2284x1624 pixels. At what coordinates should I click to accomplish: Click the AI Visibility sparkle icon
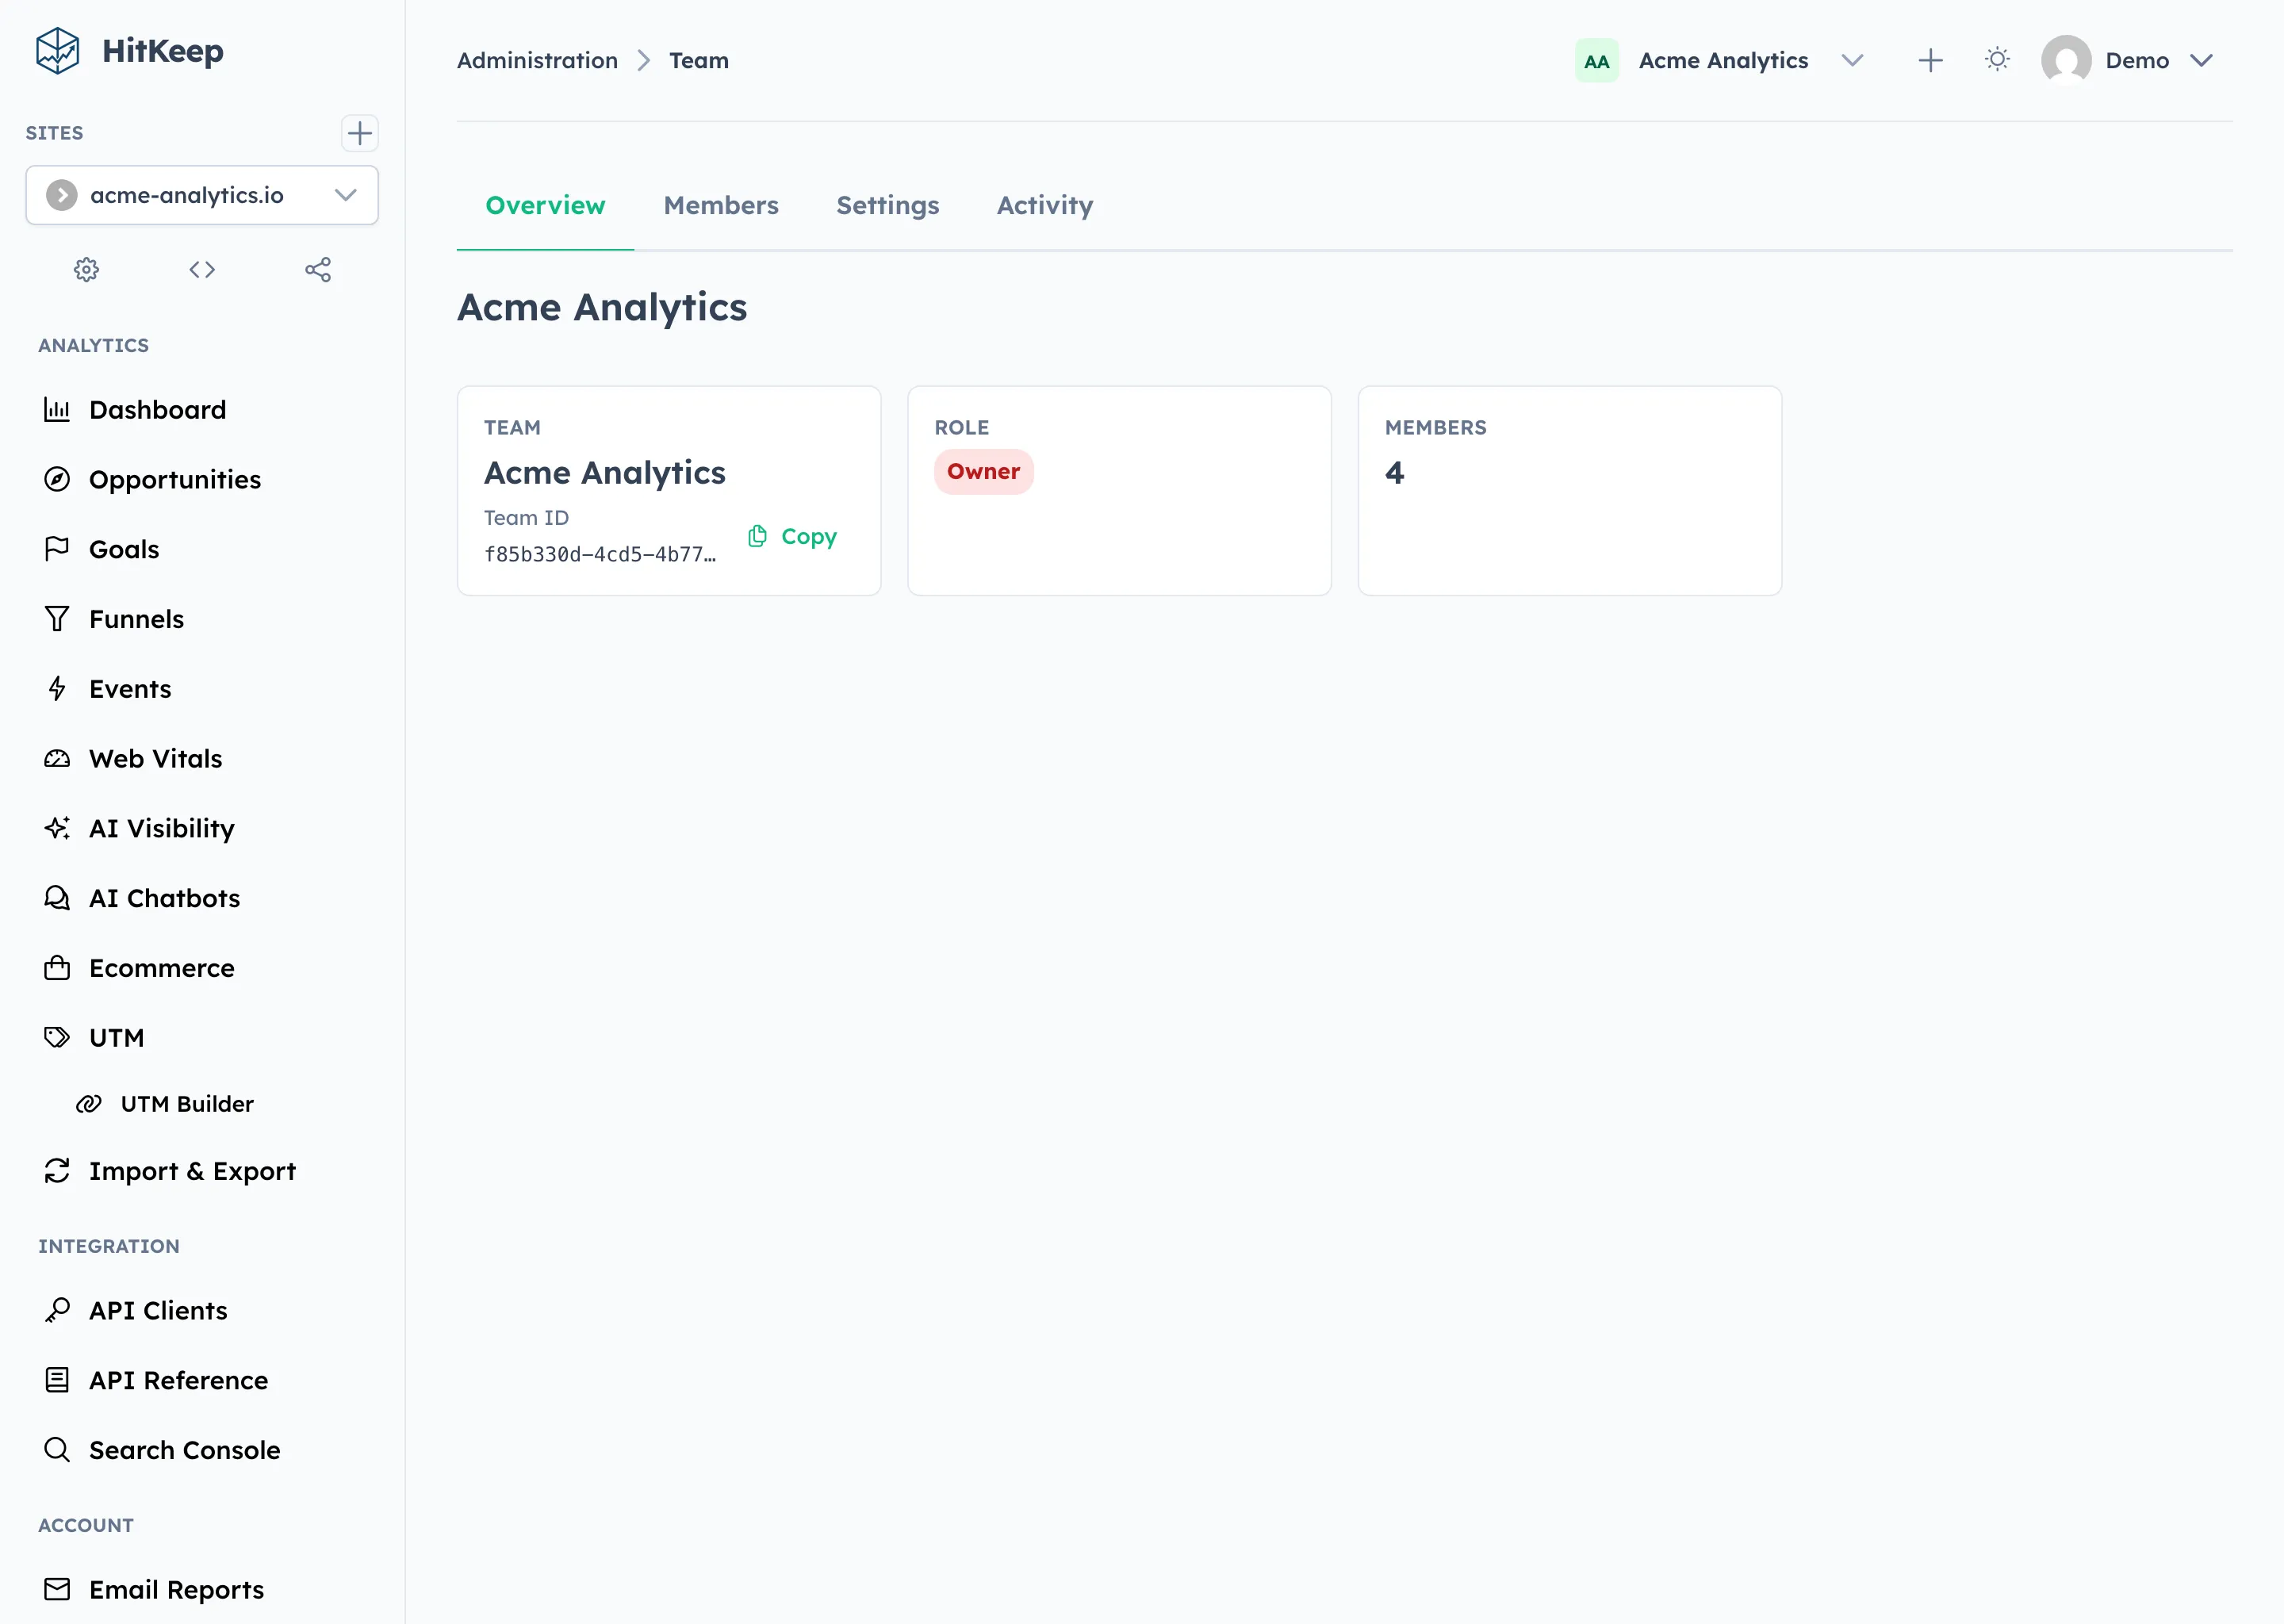tap(57, 828)
